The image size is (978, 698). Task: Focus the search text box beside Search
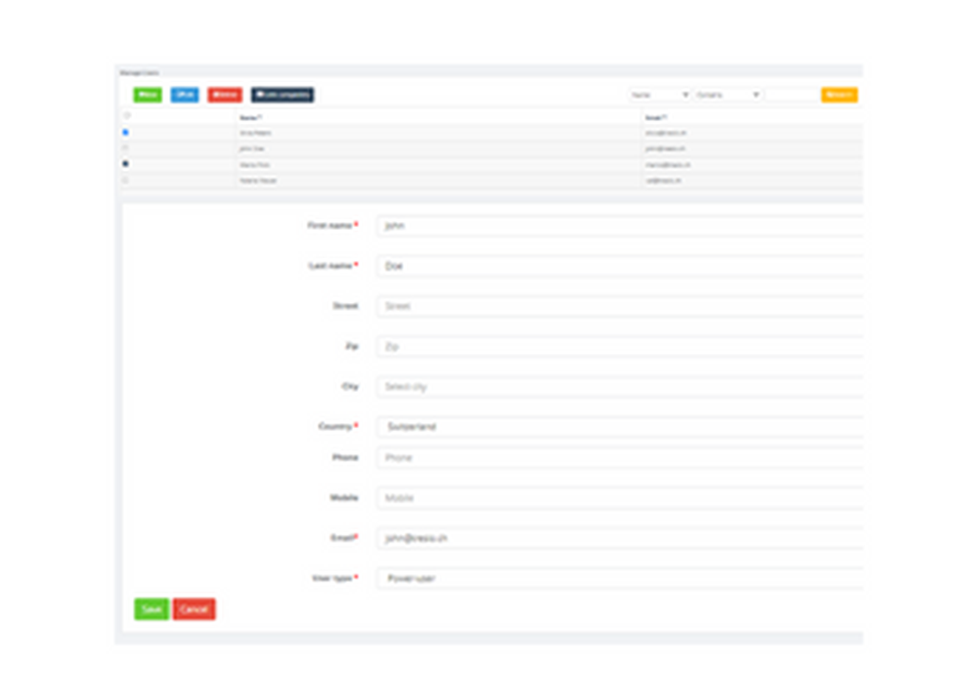(x=791, y=95)
